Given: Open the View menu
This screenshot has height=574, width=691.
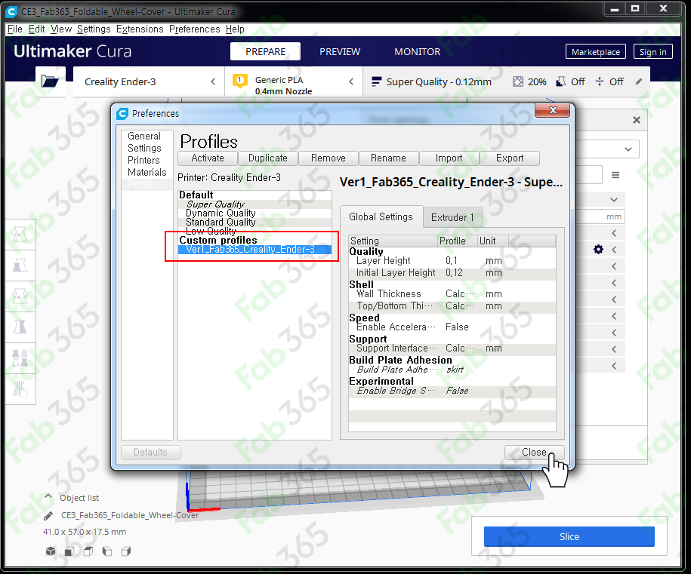Looking at the screenshot, I should [61, 29].
